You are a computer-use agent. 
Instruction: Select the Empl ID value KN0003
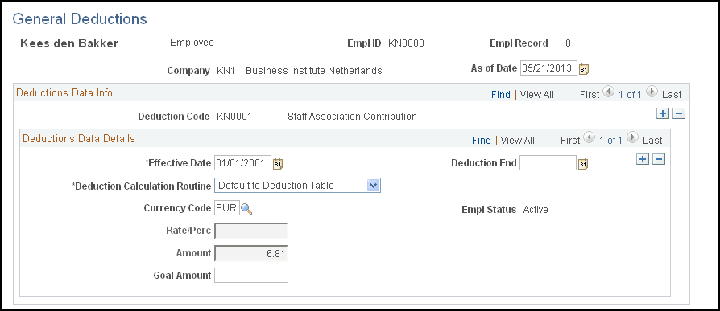click(x=406, y=43)
